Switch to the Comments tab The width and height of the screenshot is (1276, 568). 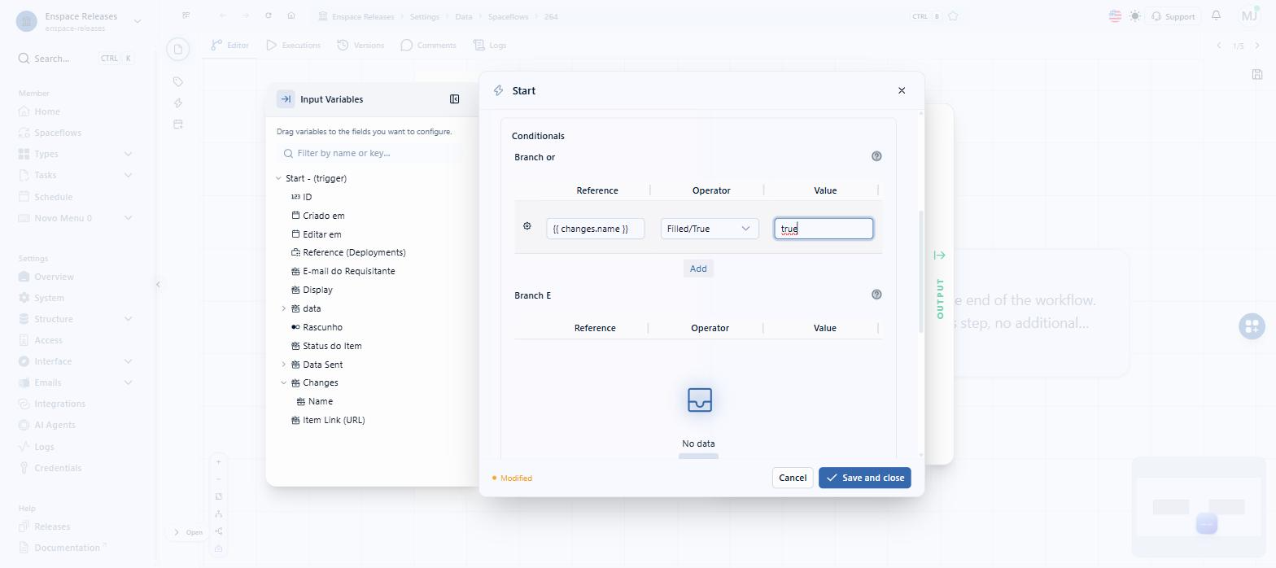[x=428, y=45]
